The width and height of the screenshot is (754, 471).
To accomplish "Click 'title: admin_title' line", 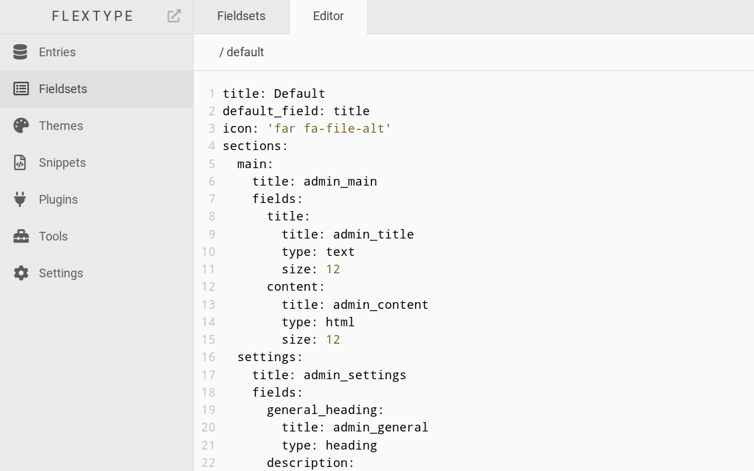I will pos(348,234).
